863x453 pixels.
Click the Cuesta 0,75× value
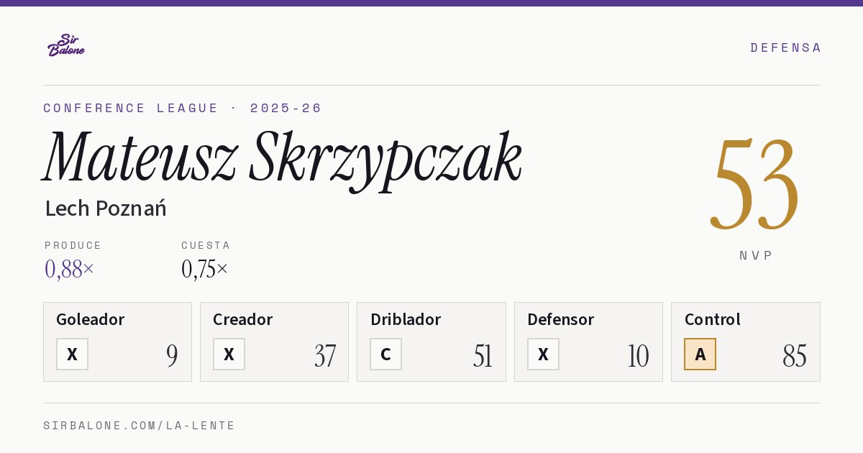coord(205,269)
